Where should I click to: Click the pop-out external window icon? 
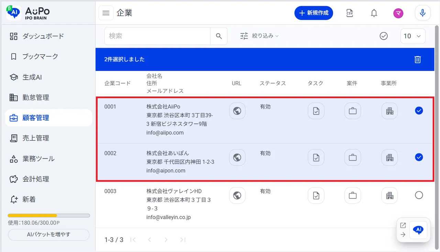click(403, 226)
